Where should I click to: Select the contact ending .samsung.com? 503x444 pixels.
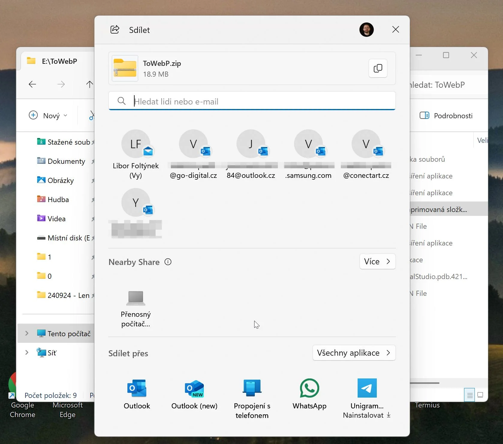point(308,154)
